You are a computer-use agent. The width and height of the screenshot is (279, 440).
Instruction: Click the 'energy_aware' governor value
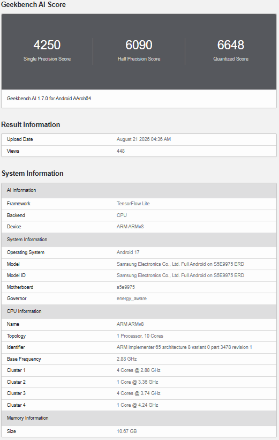pyautogui.click(x=132, y=299)
